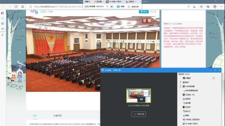
Task: Add a new tab with plus icon
Action: (2, 35)
